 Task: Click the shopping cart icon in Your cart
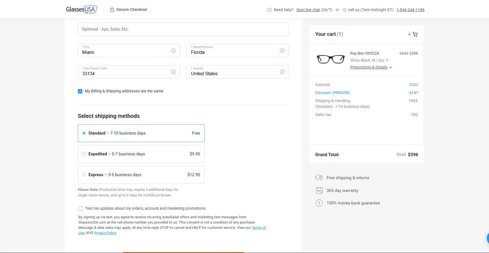(x=415, y=34)
